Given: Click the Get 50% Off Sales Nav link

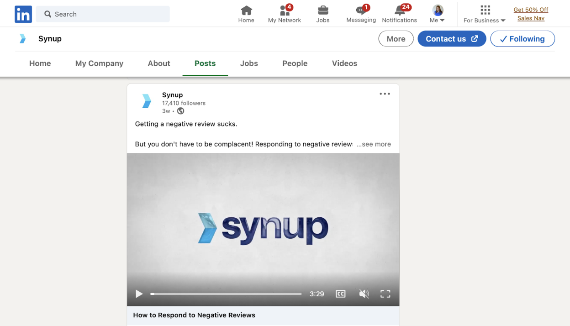Looking at the screenshot, I should [531, 14].
